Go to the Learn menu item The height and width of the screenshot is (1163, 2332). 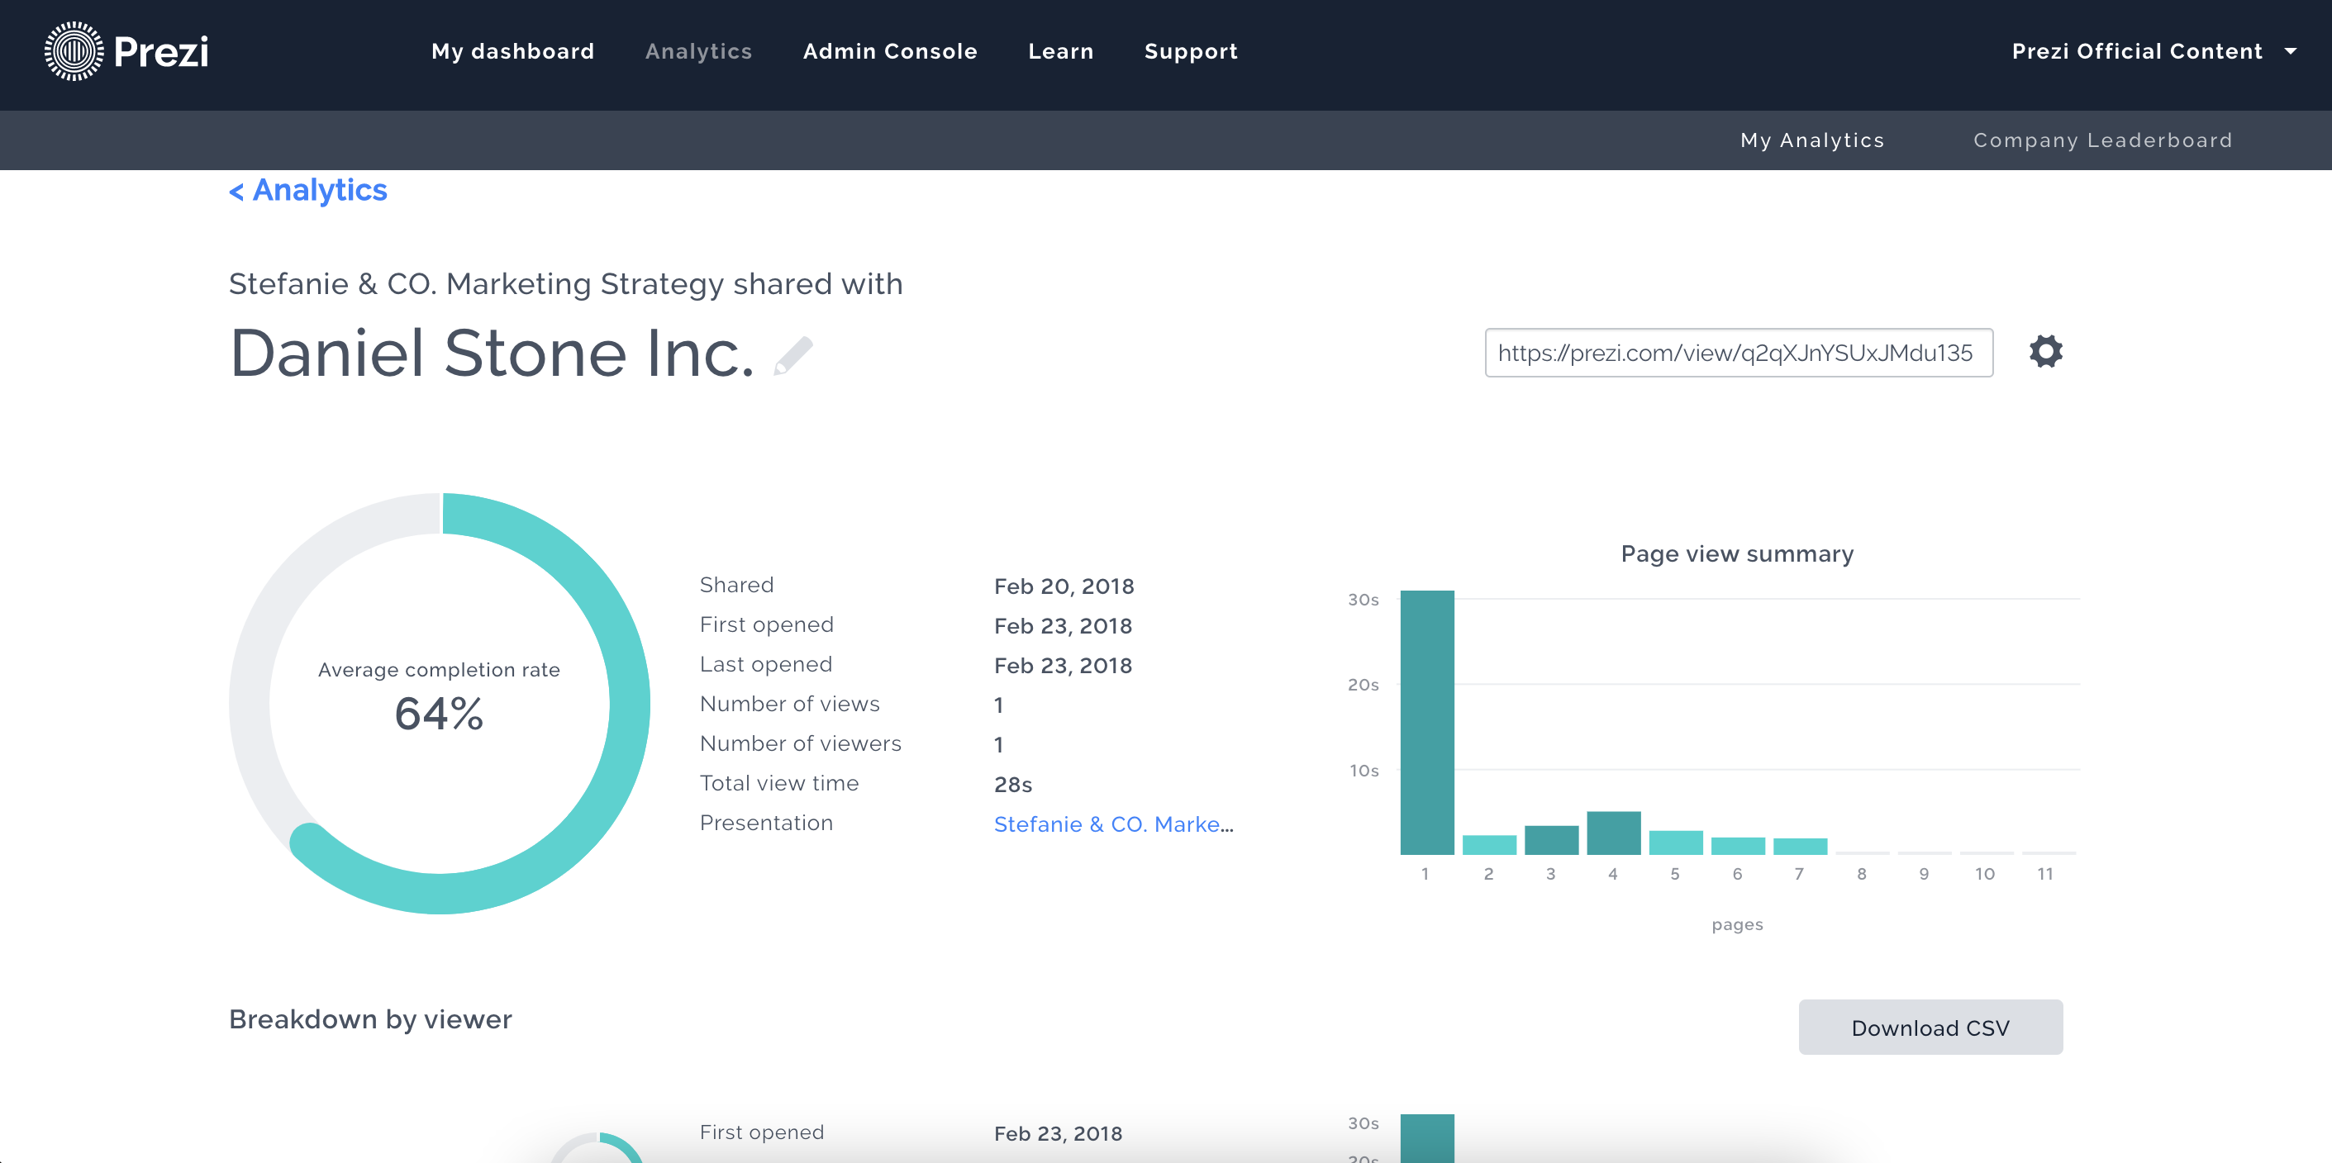pos(1060,51)
